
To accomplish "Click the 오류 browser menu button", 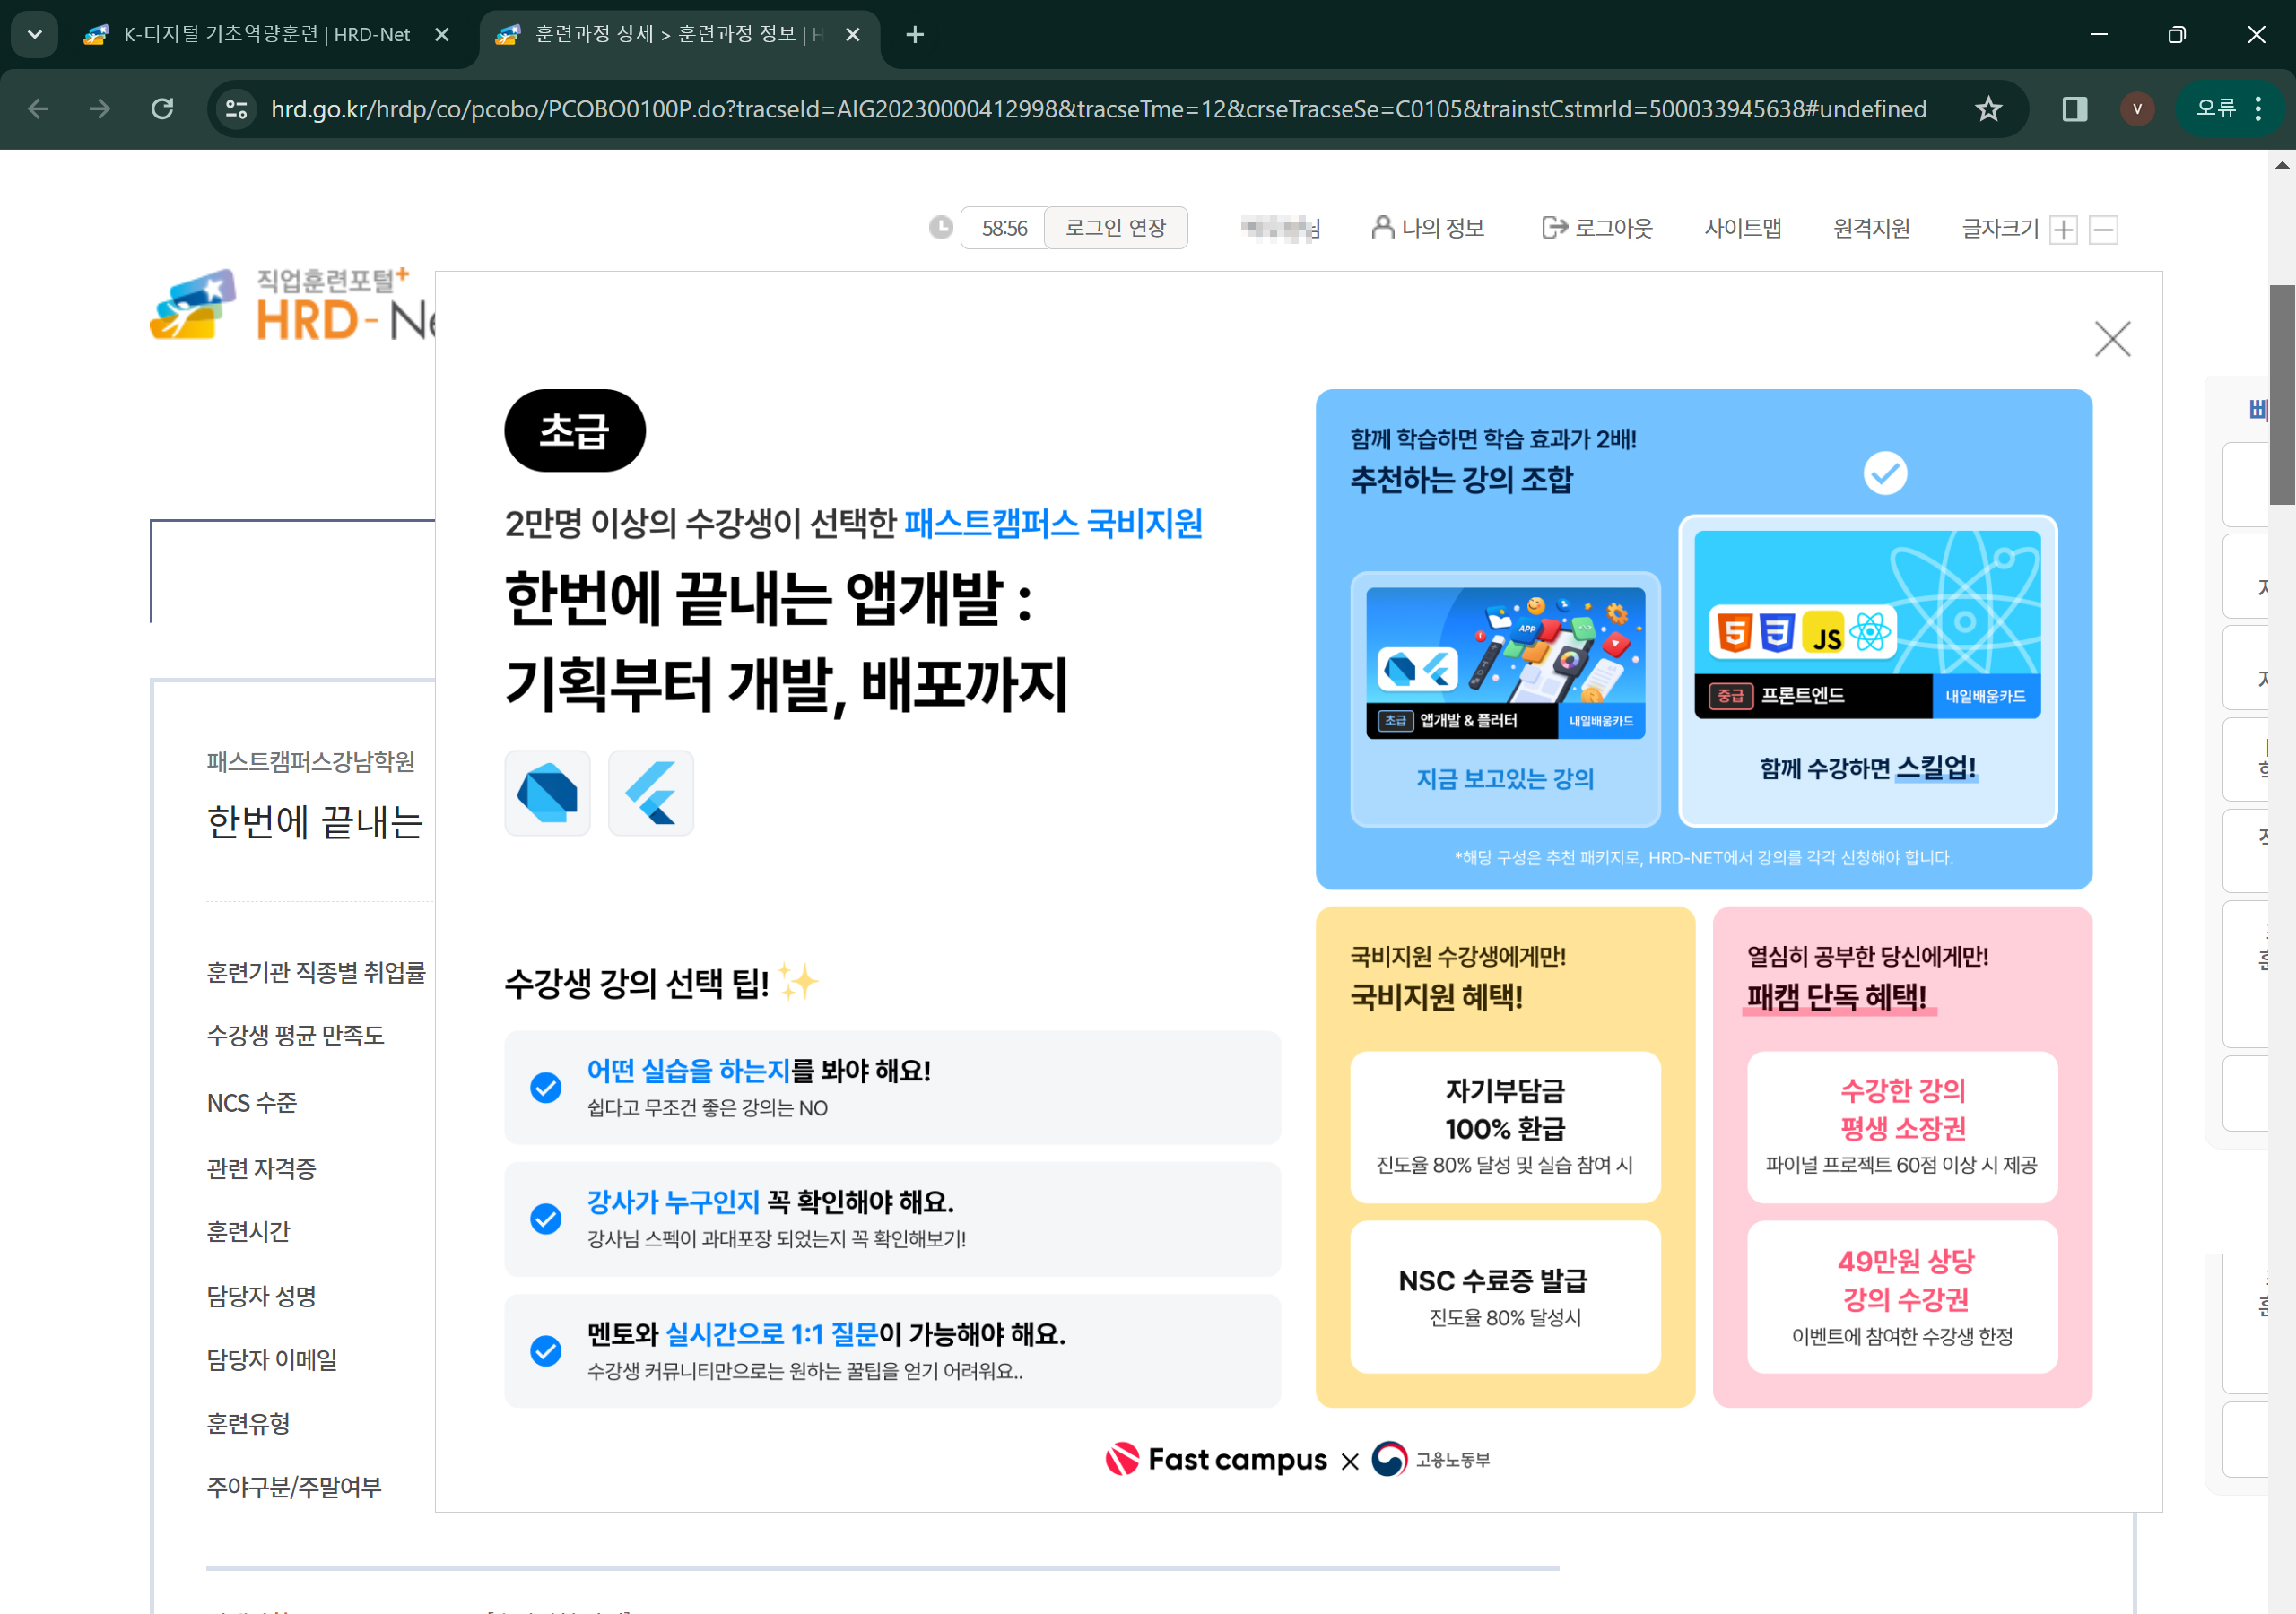I will (2230, 108).
